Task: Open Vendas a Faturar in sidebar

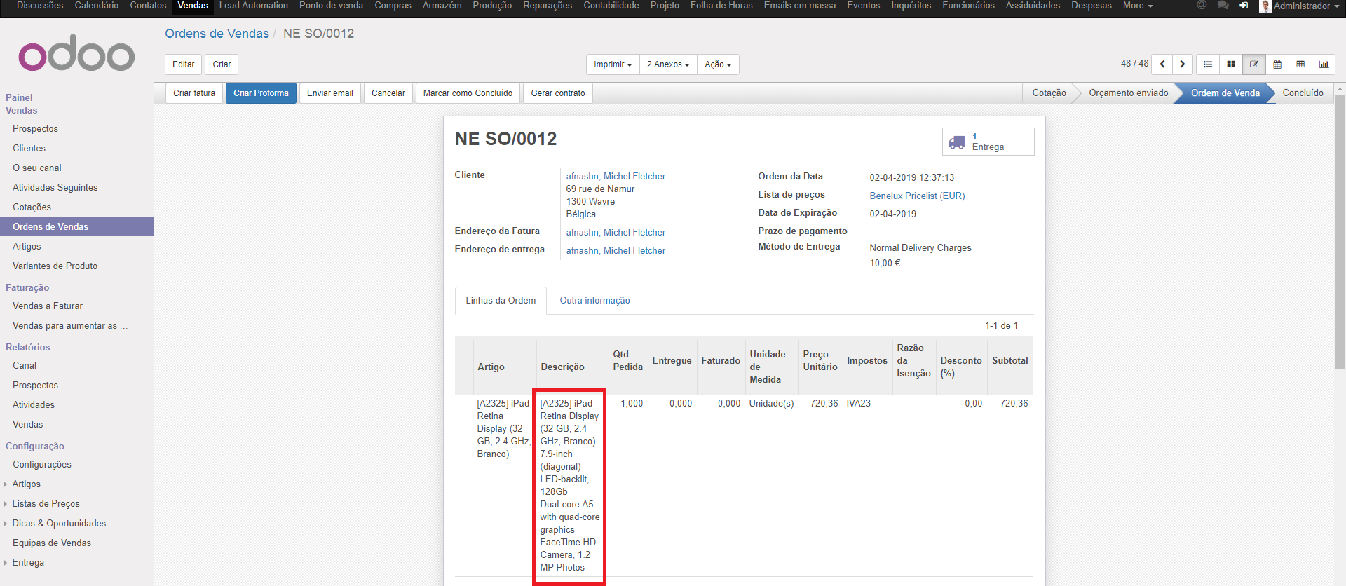Action: (48, 306)
